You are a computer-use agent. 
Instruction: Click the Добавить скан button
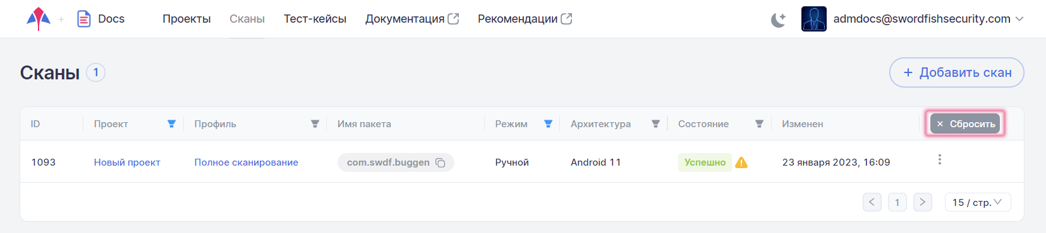(x=956, y=72)
